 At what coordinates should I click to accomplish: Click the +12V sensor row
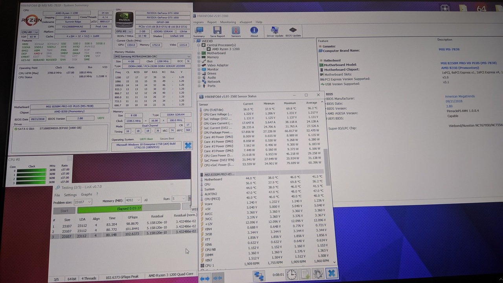(263, 222)
